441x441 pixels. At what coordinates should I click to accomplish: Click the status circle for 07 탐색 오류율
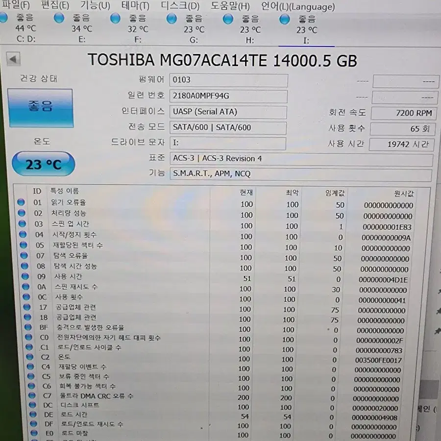coord(24,255)
